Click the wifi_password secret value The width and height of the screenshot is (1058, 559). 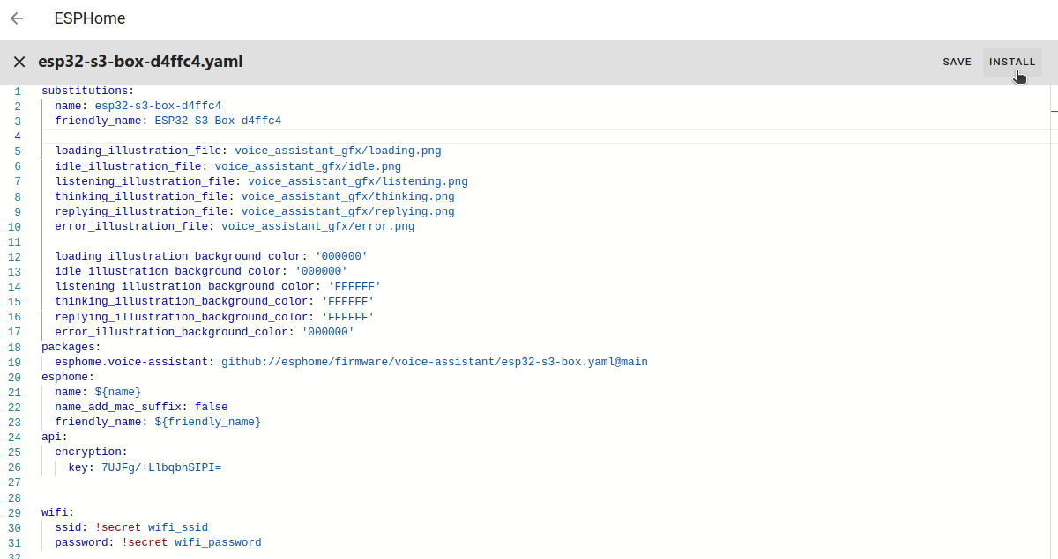218,542
